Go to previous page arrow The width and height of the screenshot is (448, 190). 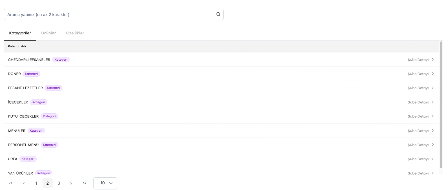24,183
